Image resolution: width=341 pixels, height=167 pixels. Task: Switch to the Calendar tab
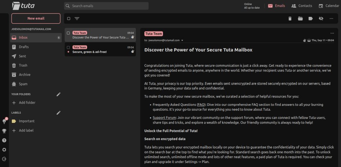tap(329, 6)
